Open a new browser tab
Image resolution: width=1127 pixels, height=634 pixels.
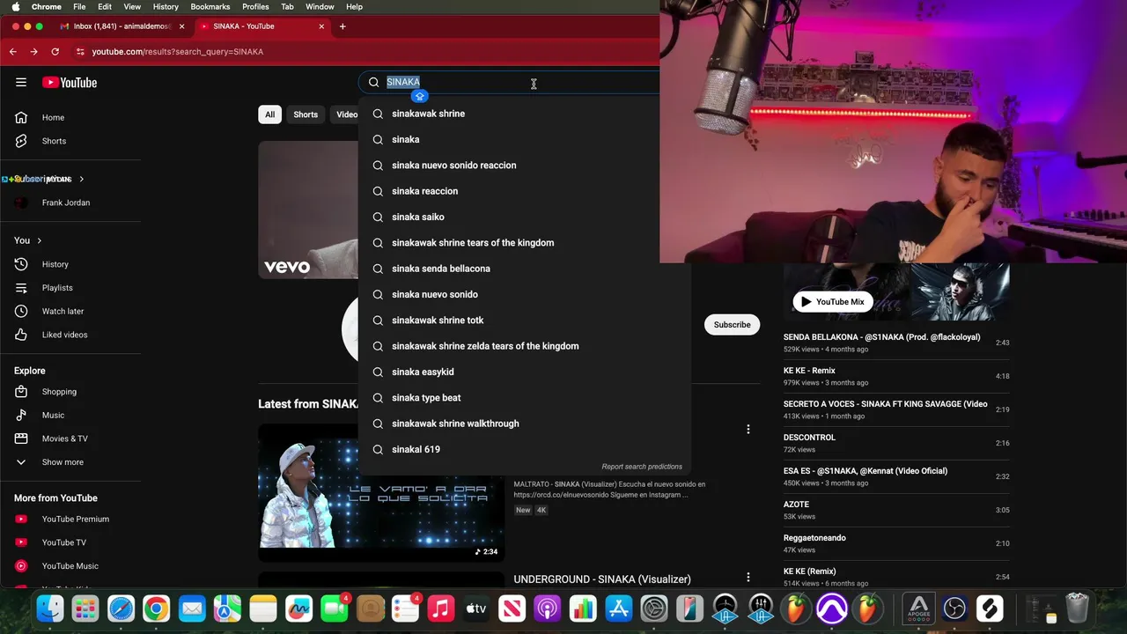coord(343,26)
